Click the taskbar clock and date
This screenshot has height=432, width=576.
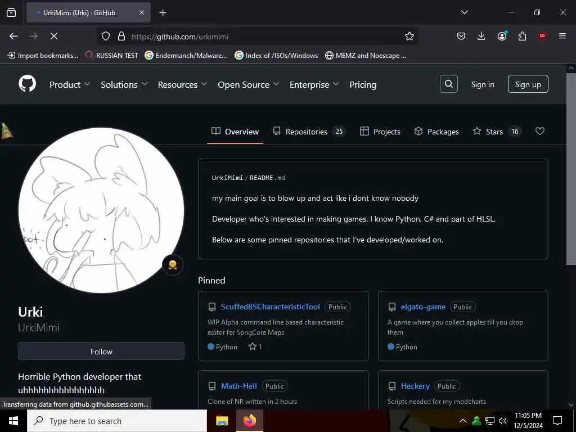(528, 421)
